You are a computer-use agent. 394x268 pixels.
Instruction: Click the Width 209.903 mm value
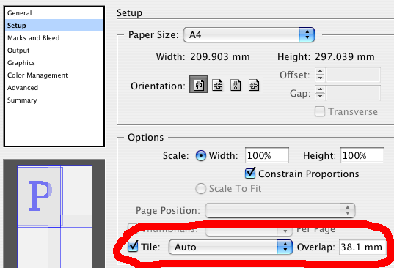220,57
